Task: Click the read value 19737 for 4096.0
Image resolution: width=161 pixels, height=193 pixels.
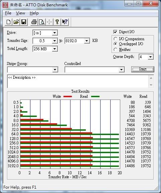Action: 146,161
